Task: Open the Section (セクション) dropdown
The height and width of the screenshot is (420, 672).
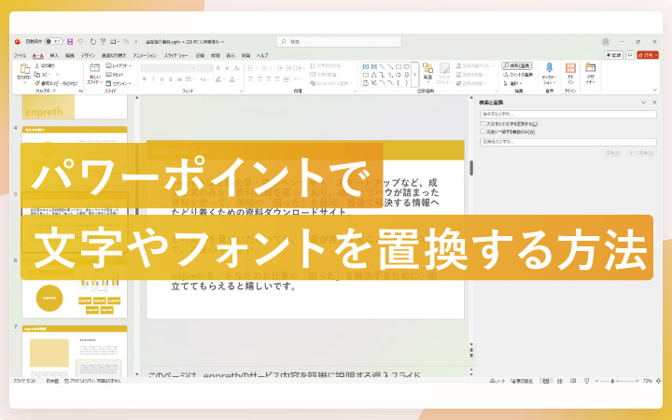Action: pos(119,83)
